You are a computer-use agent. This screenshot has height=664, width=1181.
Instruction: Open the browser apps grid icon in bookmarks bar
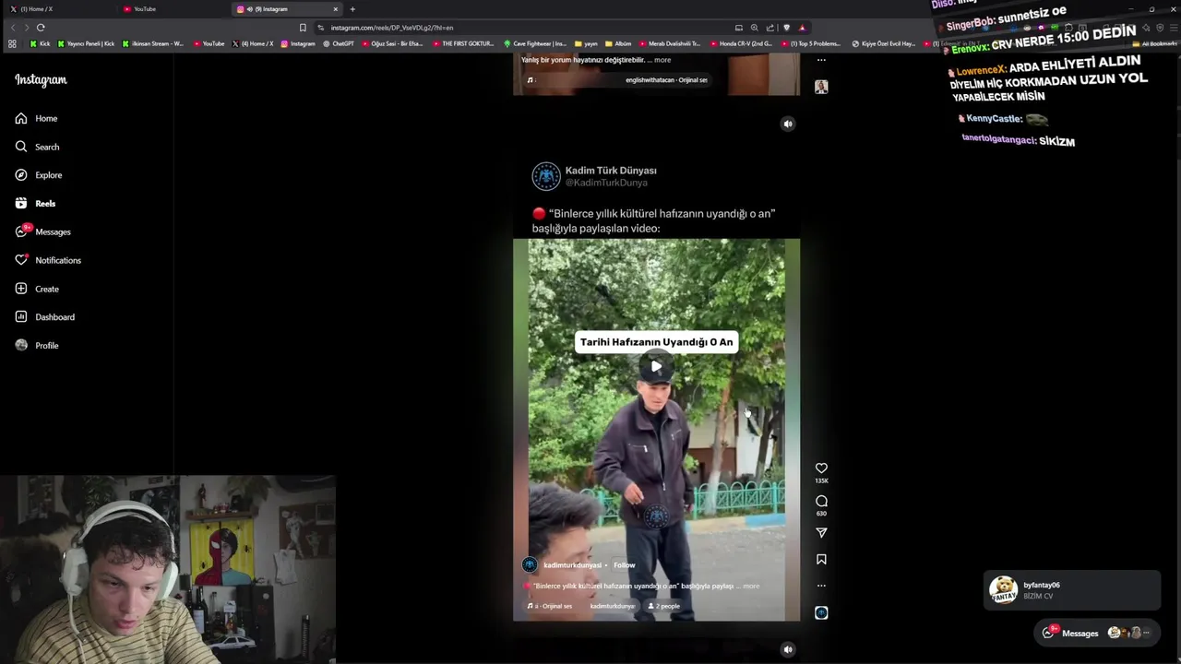click(x=12, y=43)
